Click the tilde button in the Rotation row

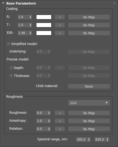pyautogui.click(x=60, y=129)
